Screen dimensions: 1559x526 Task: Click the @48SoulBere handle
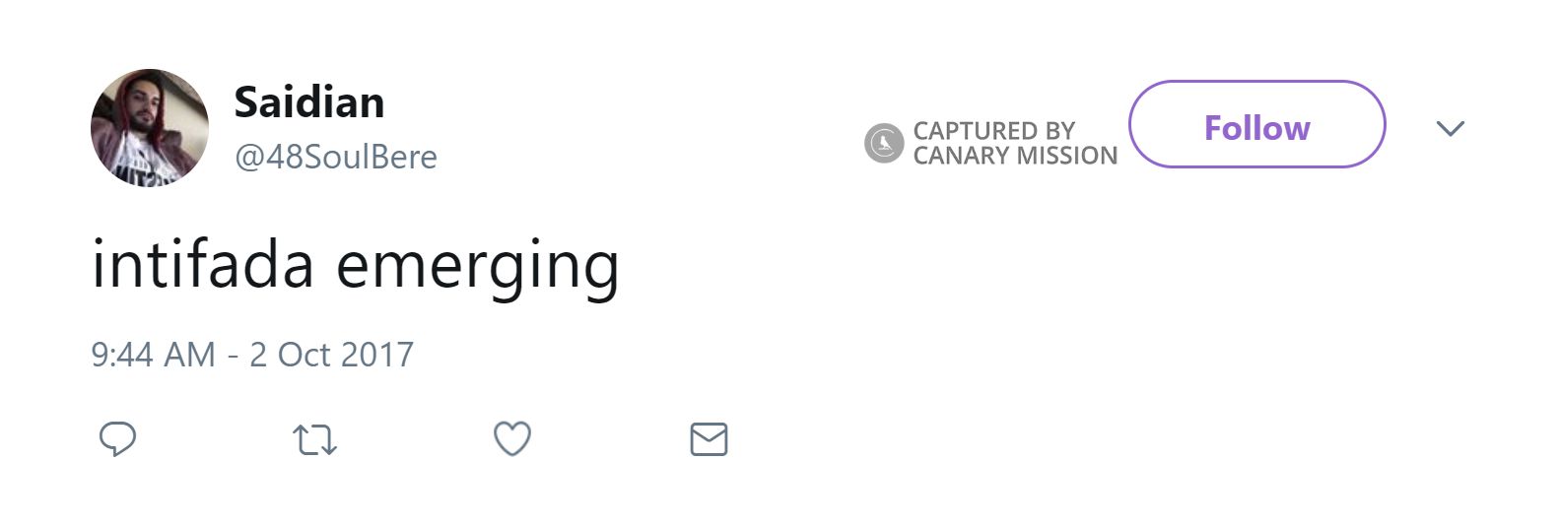point(336,157)
